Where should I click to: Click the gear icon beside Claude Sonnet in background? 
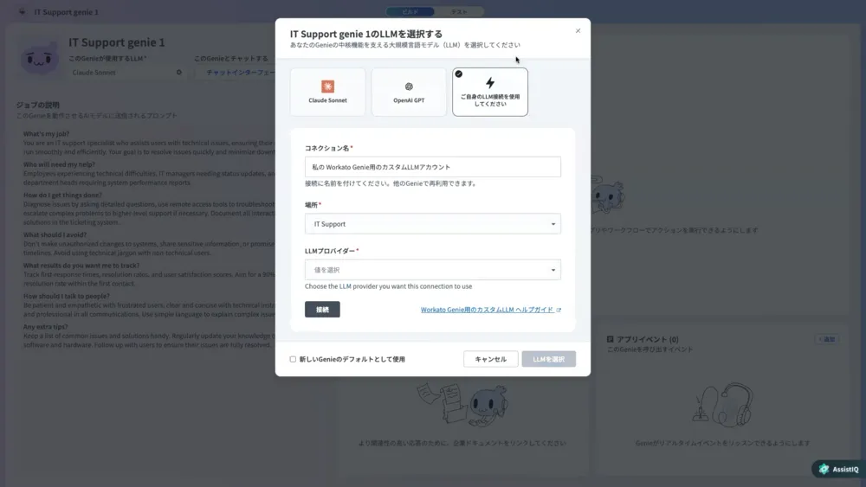(179, 73)
